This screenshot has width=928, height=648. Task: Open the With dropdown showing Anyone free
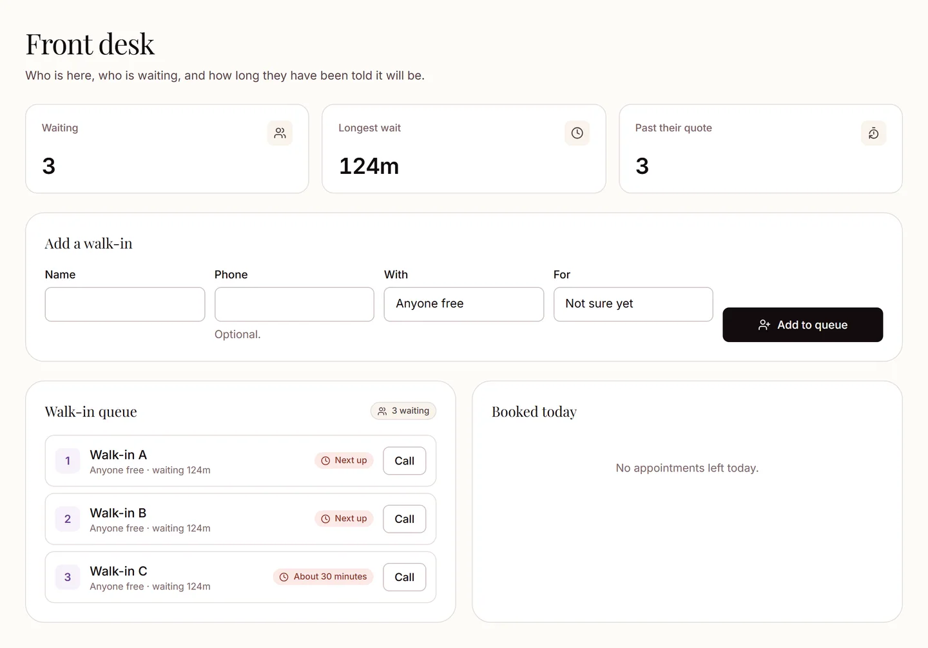[464, 304]
